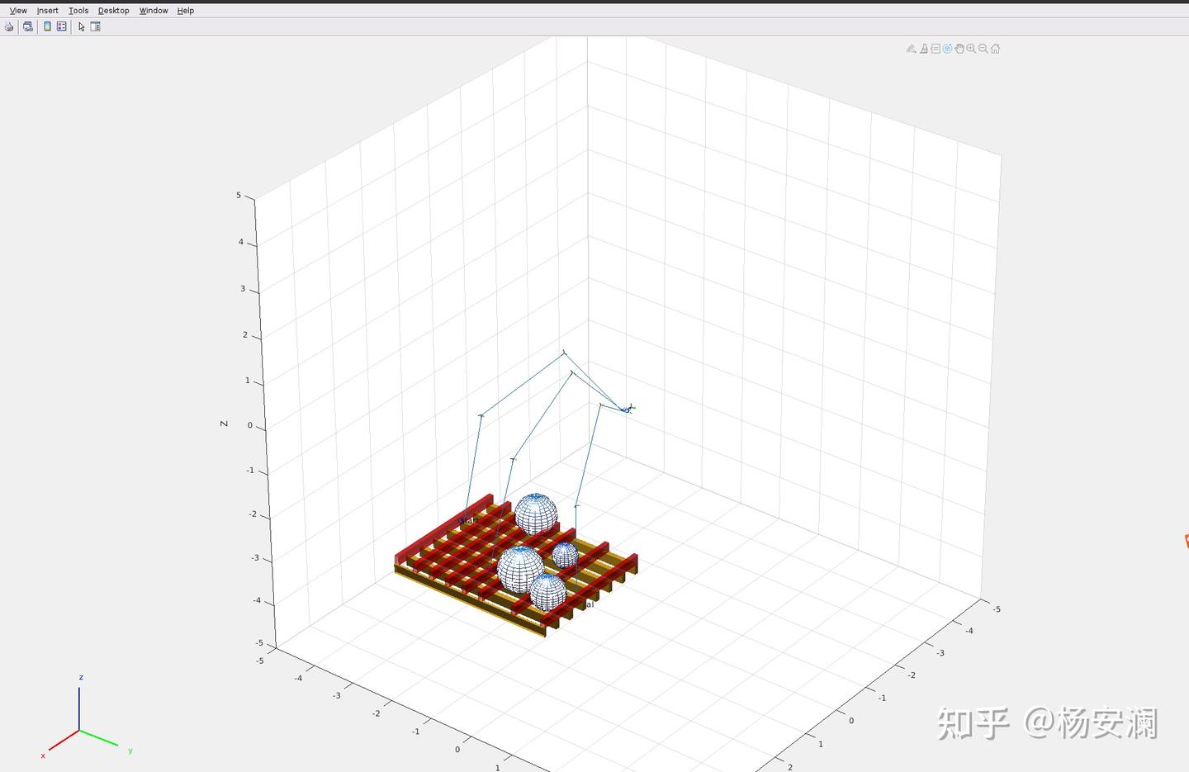Toggle the Rotate 3D tool
This screenshot has width=1189, height=772.
pyautogui.click(x=948, y=49)
